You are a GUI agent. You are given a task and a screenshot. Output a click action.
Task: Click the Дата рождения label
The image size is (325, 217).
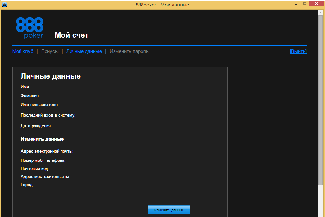point(36,126)
